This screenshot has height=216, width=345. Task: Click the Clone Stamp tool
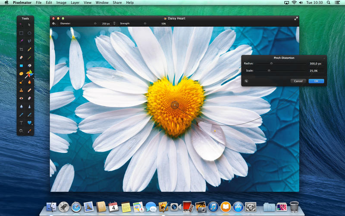pos(21,90)
